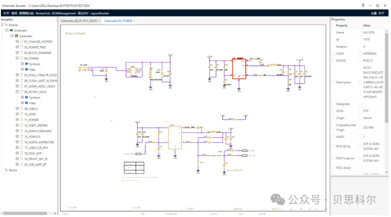The height and width of the screenshot is (217, 391).
Task: Click the Nets folder icon under 04_POWER
Action: click(27, 69)
